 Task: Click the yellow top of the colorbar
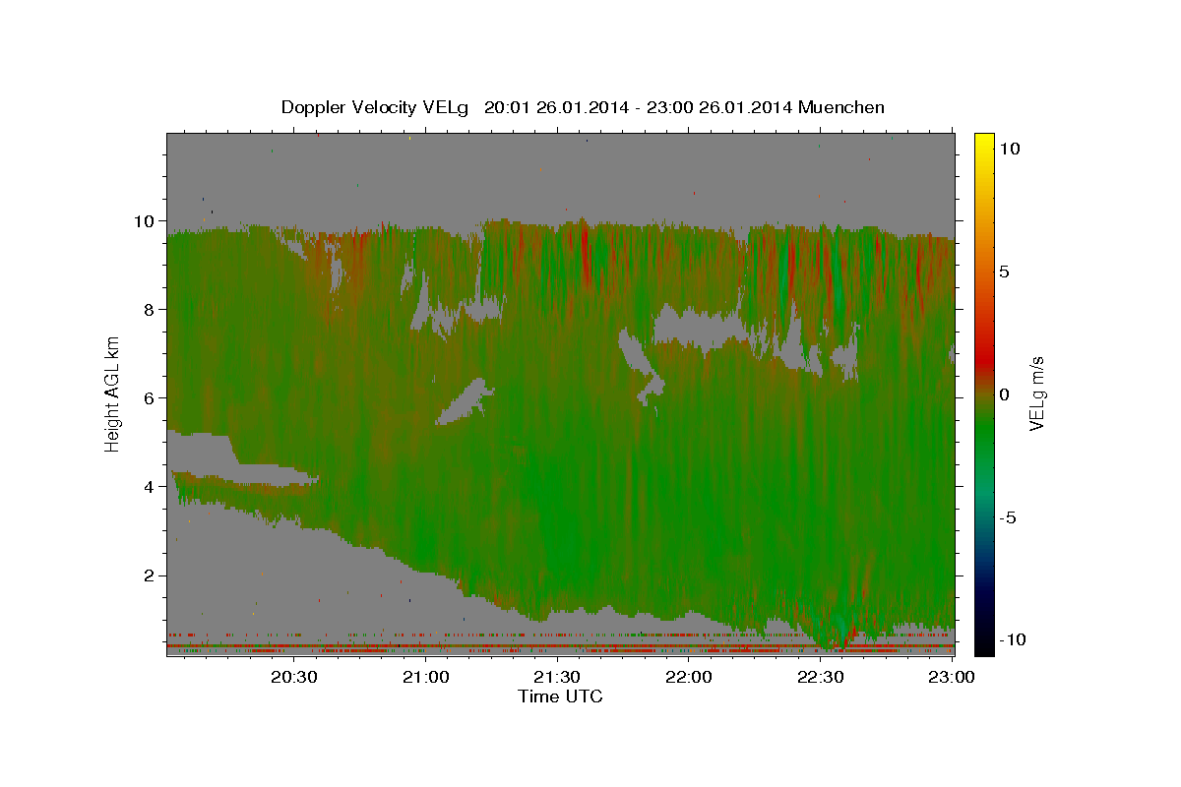pos(983,143)
